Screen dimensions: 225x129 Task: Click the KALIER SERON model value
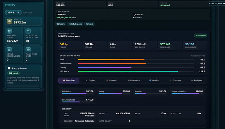click(123, 113)
